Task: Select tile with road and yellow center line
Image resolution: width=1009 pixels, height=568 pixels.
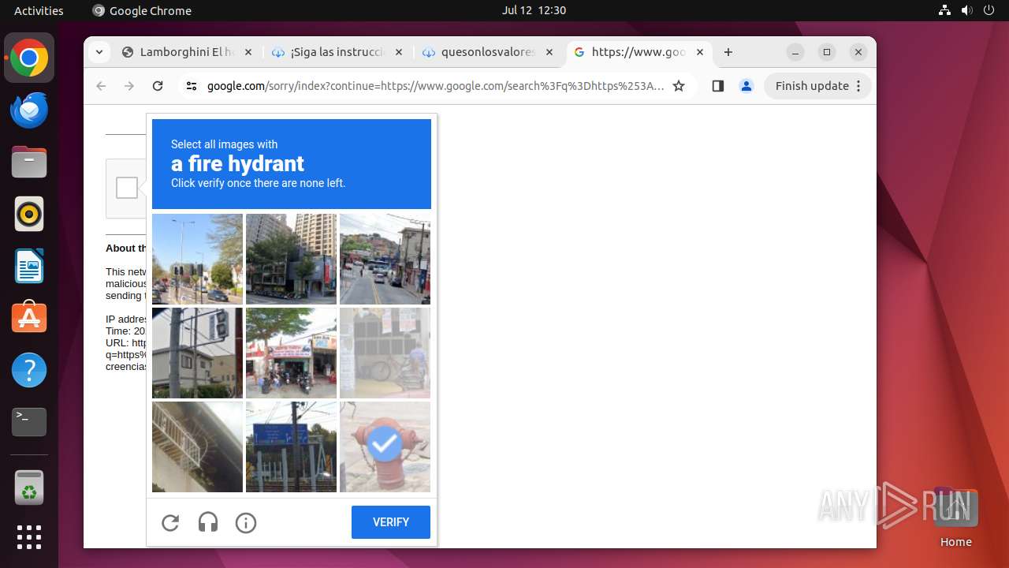Action: point(385,259)
